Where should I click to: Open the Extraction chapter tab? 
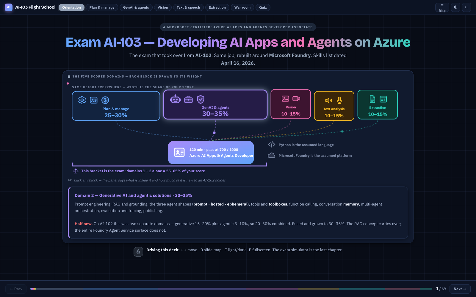[217, 7]
